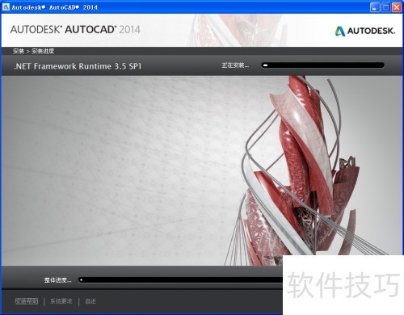Click the 'AUTODESK AUTOCAD 2014' header title
The width and height of the screenshot is (404, 315).
click(x=75, y=29)
